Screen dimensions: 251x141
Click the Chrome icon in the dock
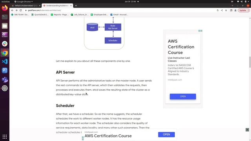click(x=5, y=53)
